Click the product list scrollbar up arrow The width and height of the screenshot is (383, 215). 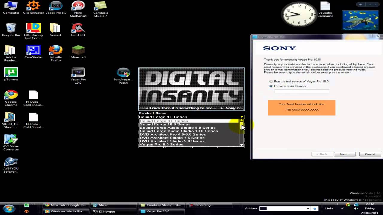pos(242,121)
